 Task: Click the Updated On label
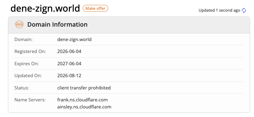point(28,76)
